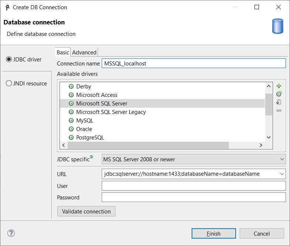Select MySQL in the drivers list

tap(162, 121)
